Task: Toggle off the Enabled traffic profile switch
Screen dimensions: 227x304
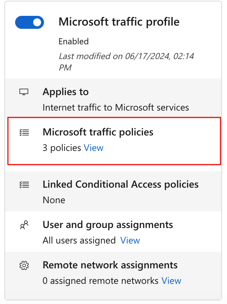Action: (x=29, y=22)
